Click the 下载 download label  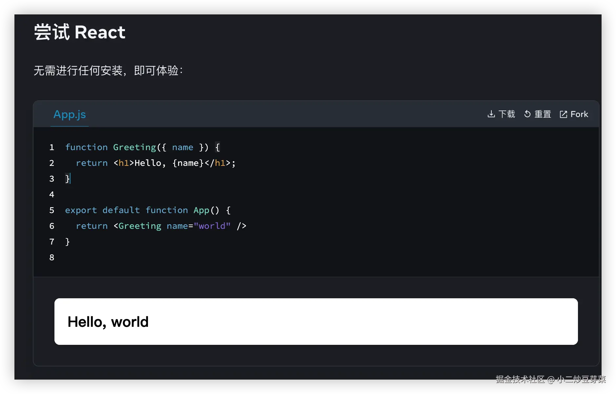pyautogui.click(x=507, y=114)
